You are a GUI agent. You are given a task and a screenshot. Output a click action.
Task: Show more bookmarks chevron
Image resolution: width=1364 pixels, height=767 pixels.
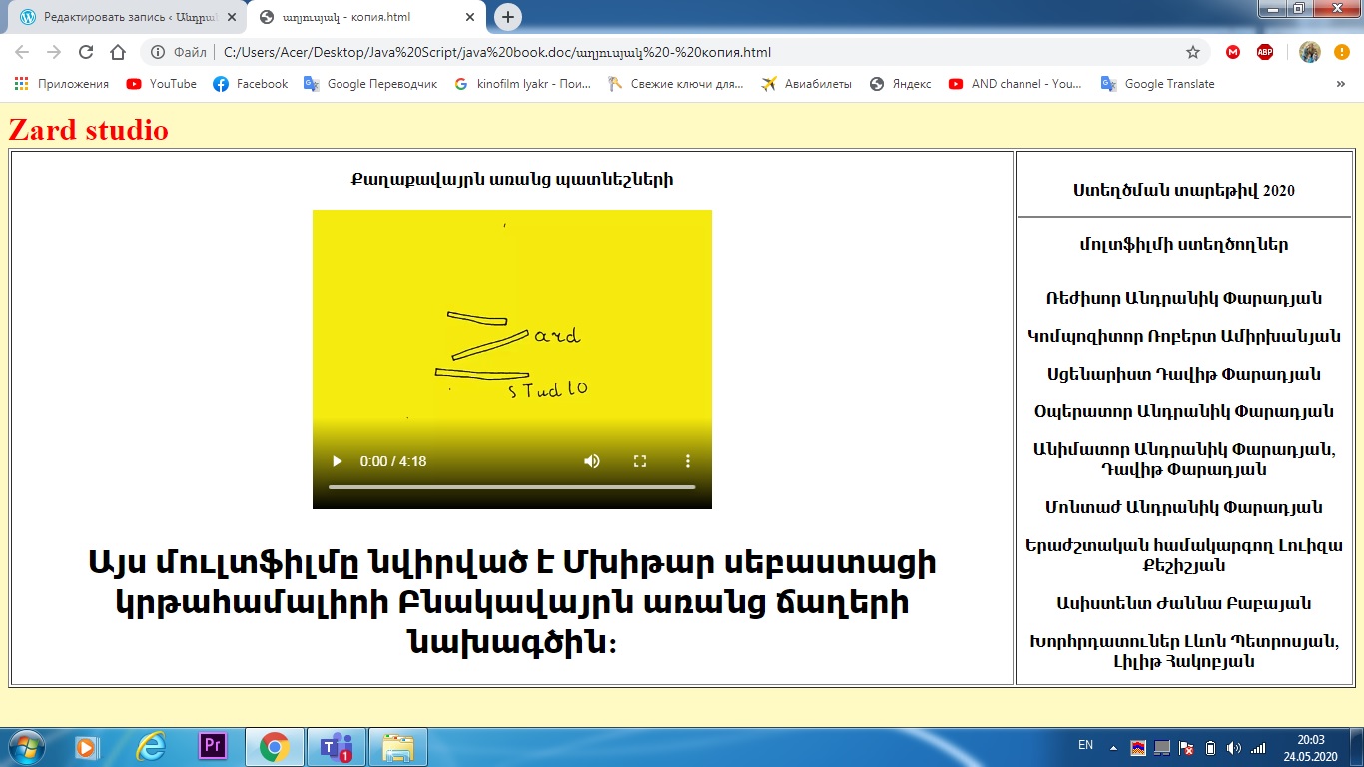(1340, 84)
